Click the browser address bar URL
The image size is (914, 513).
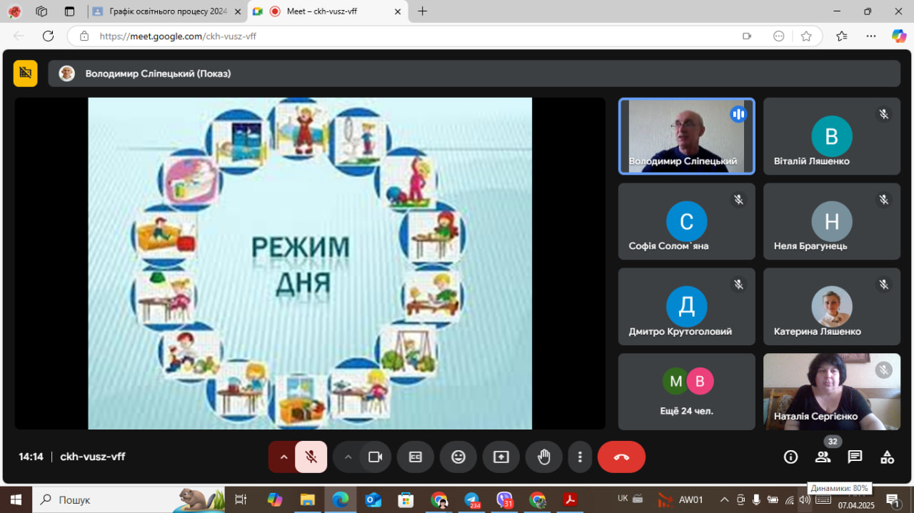[178, 36]
